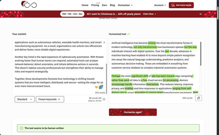Click the infinity logo with Santa hat
This screenshot has width=219, height=135.
pos(29,4)
